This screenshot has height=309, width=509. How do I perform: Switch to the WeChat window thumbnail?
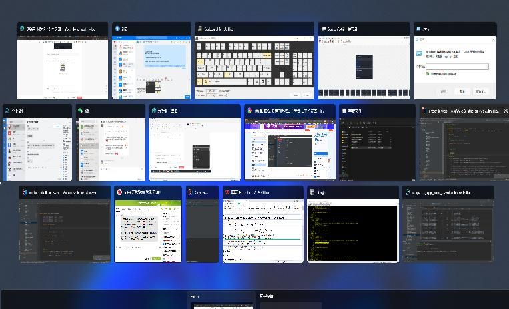pyautogui.click(x=111, y=143)
